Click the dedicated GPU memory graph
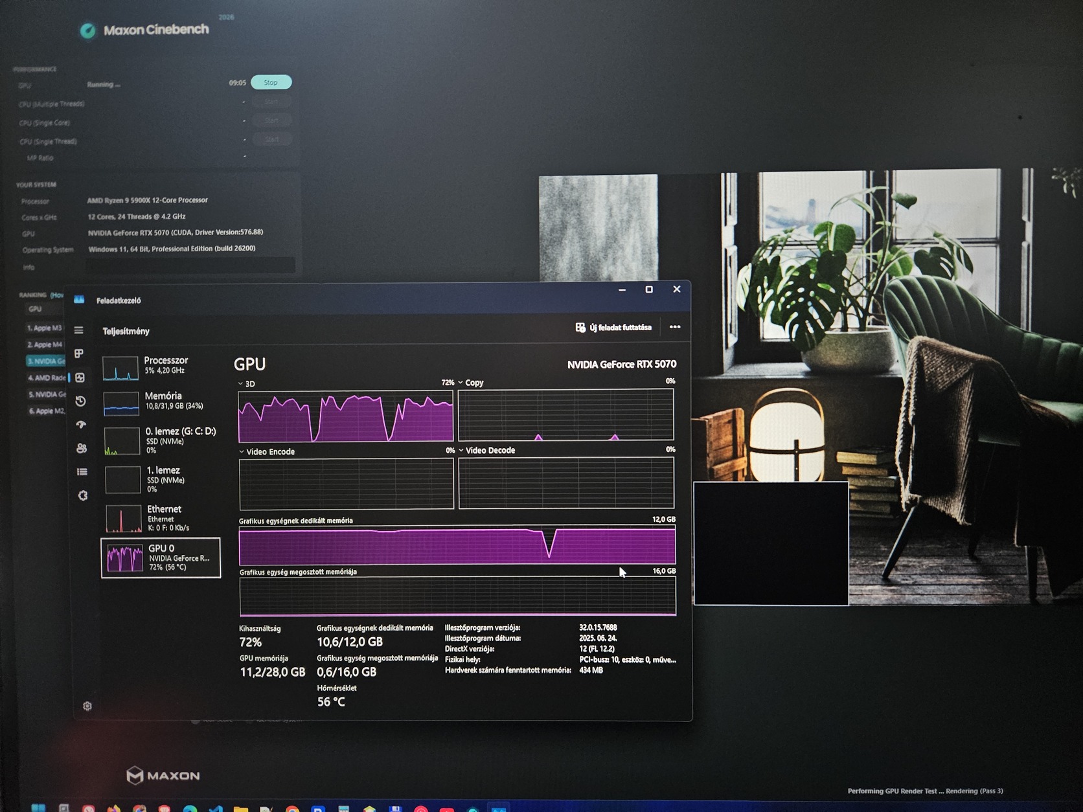The image size is (1083, 812). 457,545
